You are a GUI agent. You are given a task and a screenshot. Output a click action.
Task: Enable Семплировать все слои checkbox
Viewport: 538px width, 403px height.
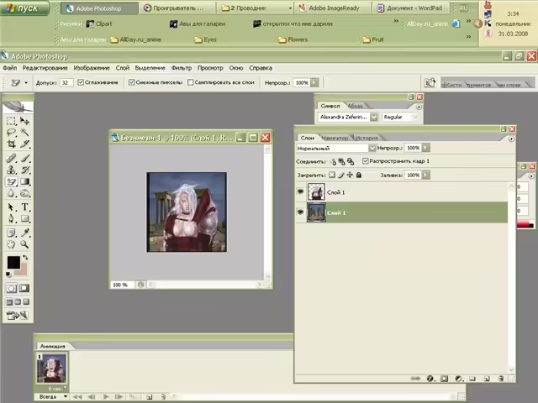pos(191,82)
